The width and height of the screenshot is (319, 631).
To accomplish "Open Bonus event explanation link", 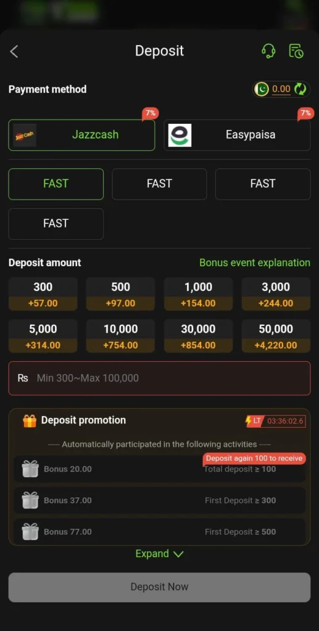I will [255, 263].
